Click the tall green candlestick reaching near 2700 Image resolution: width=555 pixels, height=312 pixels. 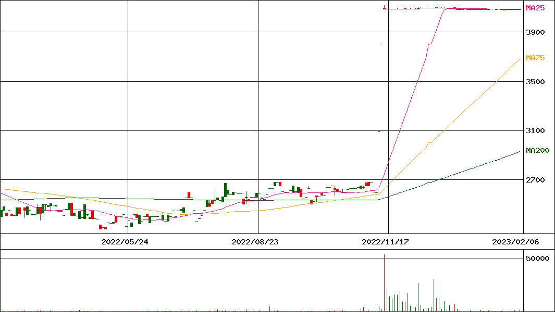226,190
